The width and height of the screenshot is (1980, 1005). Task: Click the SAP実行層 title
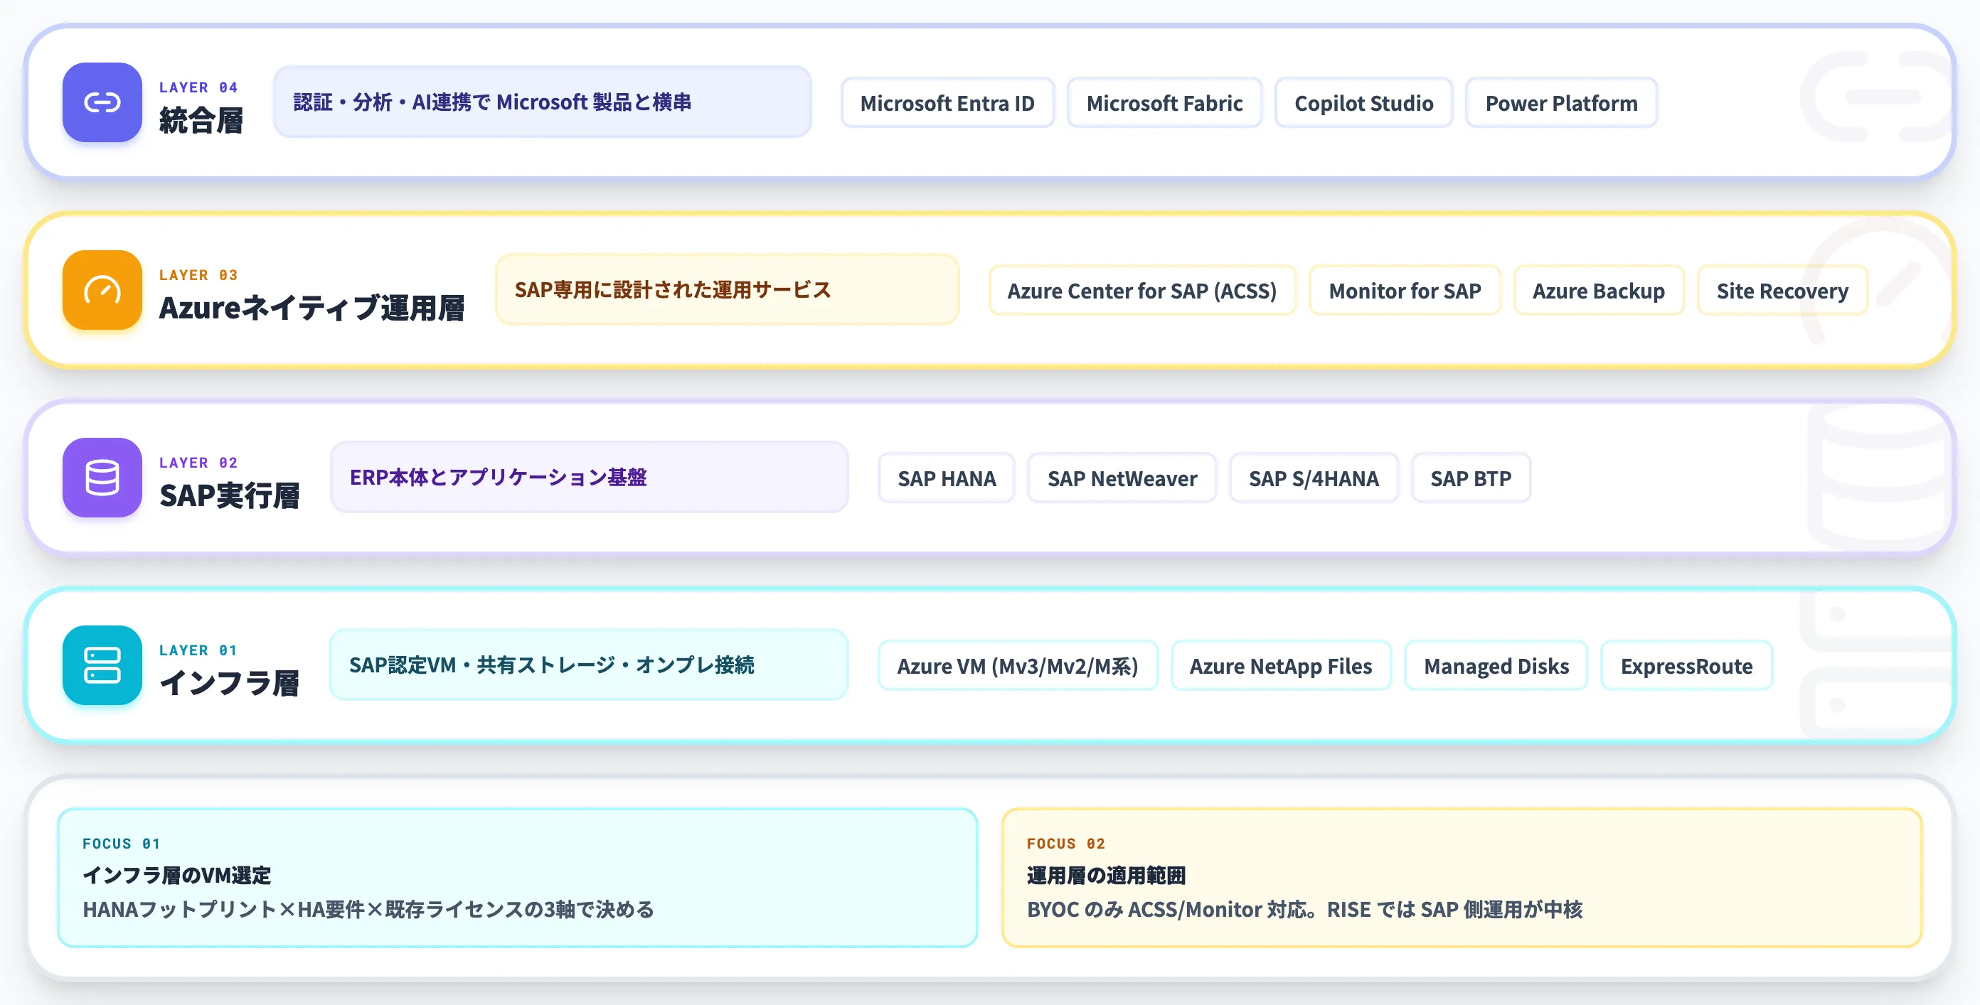pyautogui.click(x=229, y=495)
